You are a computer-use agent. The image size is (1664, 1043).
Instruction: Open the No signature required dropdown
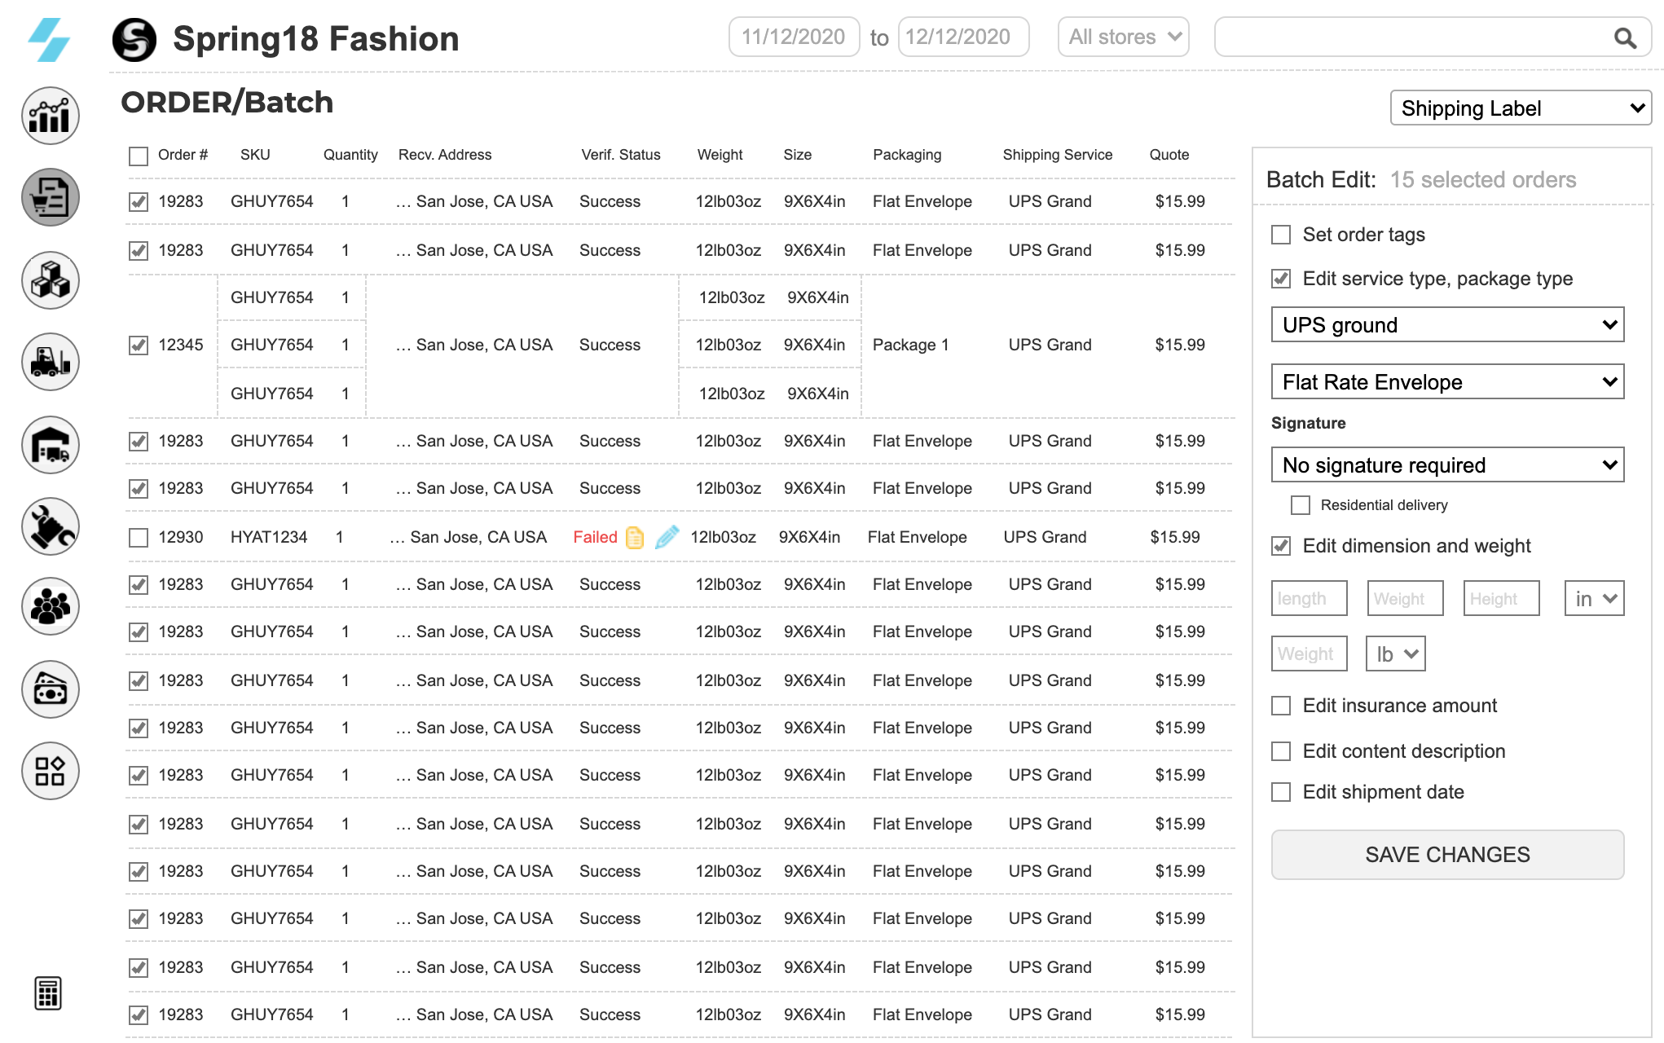pyautogui.click(x=1447, y=465)
